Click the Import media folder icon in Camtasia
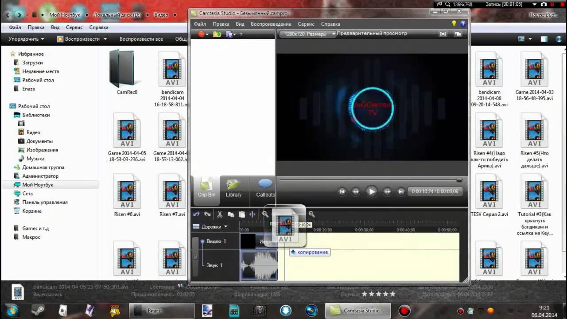Viewport: 567px width, 319px height. point(217,34)
